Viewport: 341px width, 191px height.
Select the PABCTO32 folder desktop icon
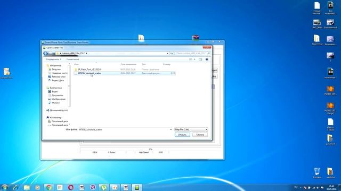point(317,40)
